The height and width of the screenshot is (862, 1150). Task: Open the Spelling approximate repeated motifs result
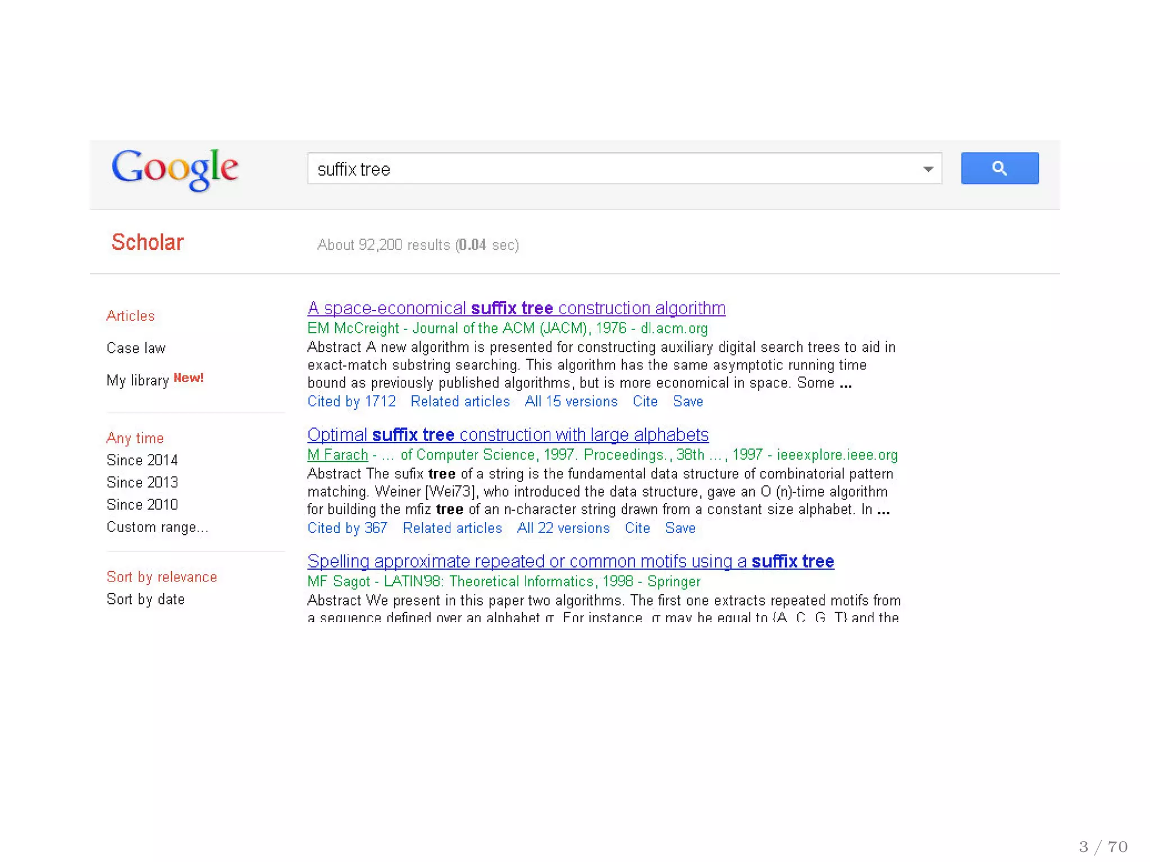tap(571, 561)
